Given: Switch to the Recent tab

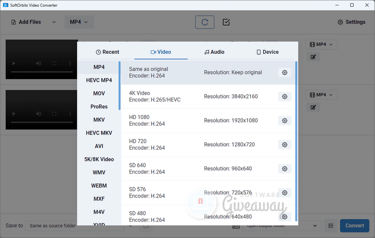Looking at the screenshot, I should point(107,52).
